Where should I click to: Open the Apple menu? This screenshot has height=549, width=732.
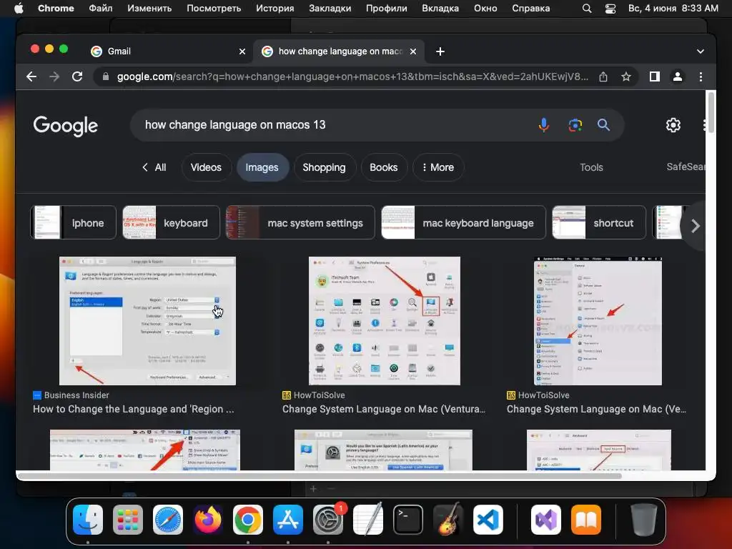pyautogui.click(x=19, y=9)
